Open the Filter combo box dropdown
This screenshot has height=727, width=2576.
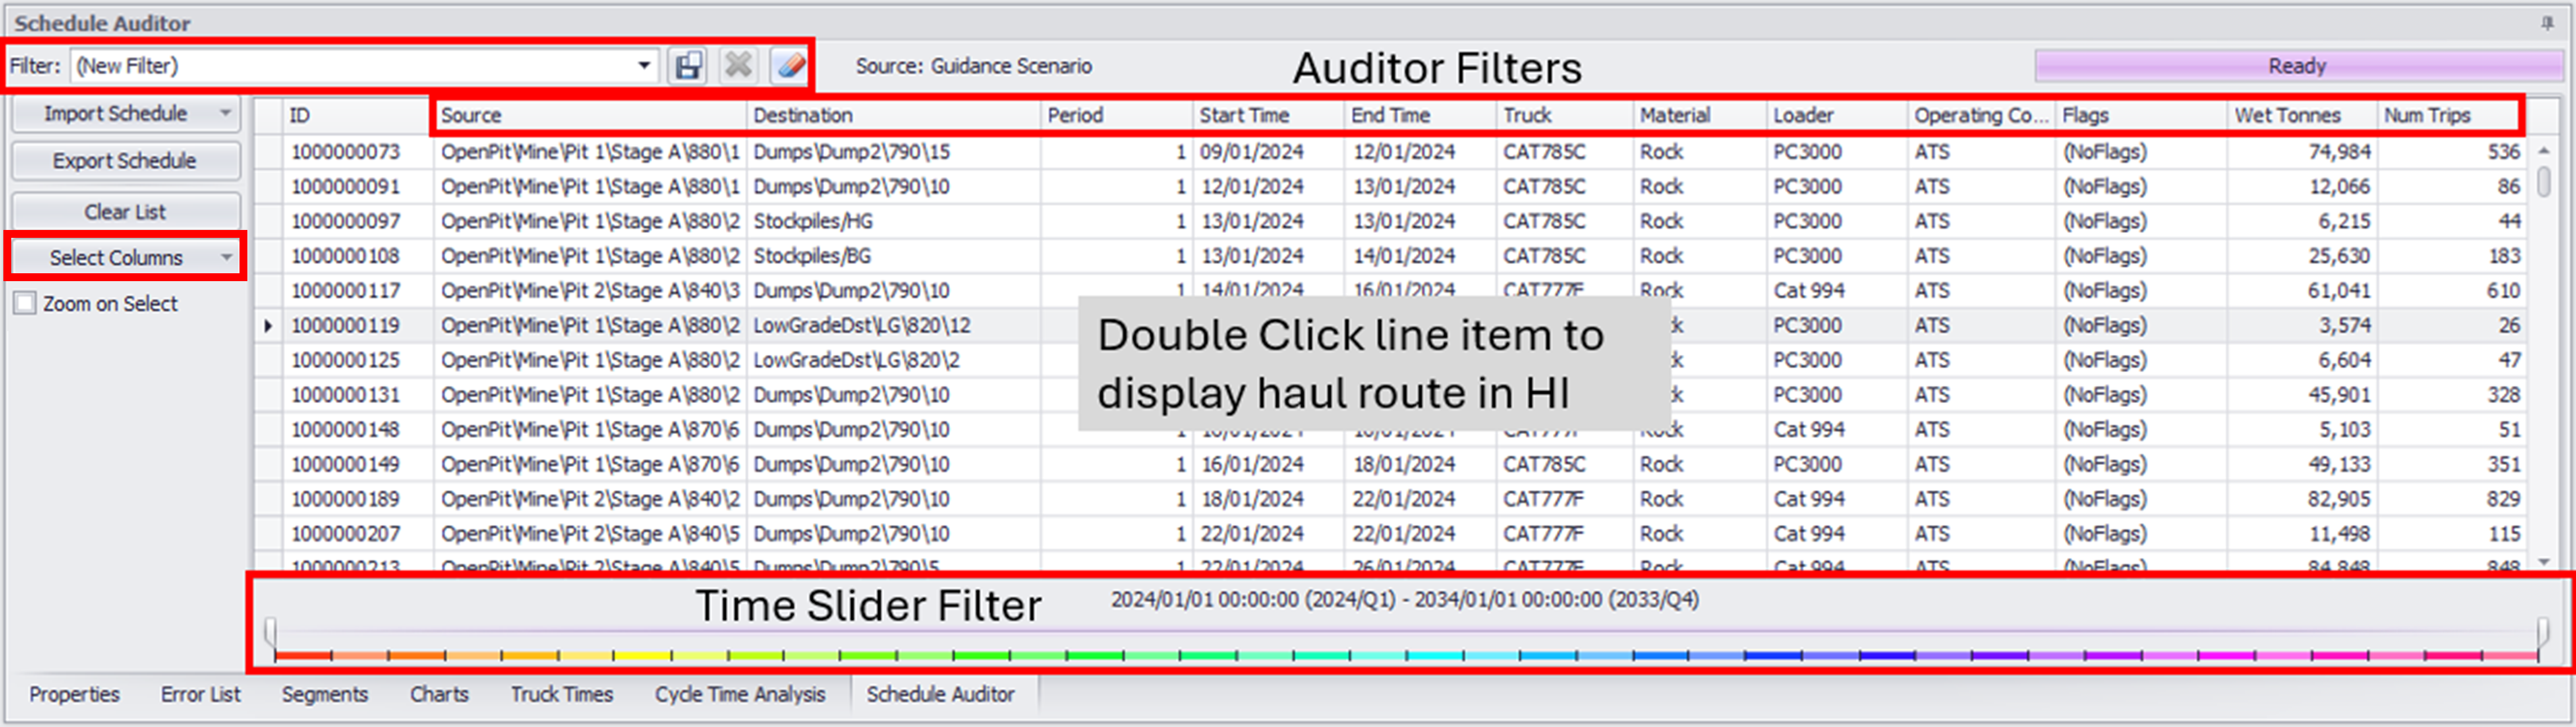pyautogui.click(x=644, y=66)
